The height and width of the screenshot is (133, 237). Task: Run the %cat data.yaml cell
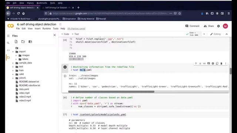point(65,67)
